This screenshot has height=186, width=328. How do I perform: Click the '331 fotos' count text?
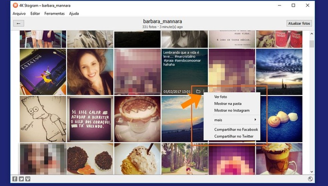click(x=149, y=27)
